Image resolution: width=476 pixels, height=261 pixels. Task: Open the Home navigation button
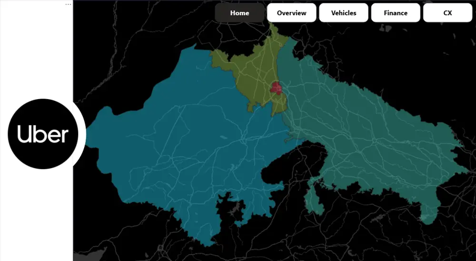pos(239,13)
